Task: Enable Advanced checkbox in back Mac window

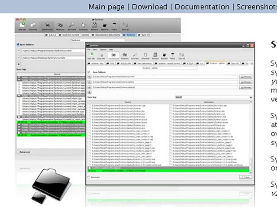Action: (x=18, y=152)
